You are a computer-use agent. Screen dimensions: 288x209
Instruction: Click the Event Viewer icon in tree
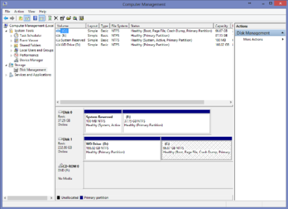pos(17,40)
